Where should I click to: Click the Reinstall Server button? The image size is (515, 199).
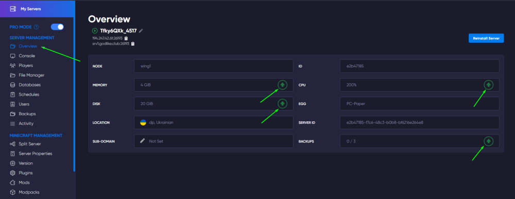pos(486,39)
